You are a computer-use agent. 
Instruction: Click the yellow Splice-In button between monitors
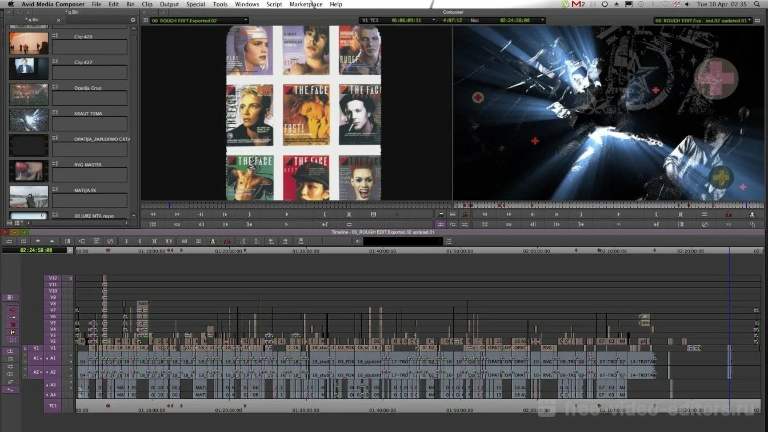pyautogui.click(x=440, y=214)
